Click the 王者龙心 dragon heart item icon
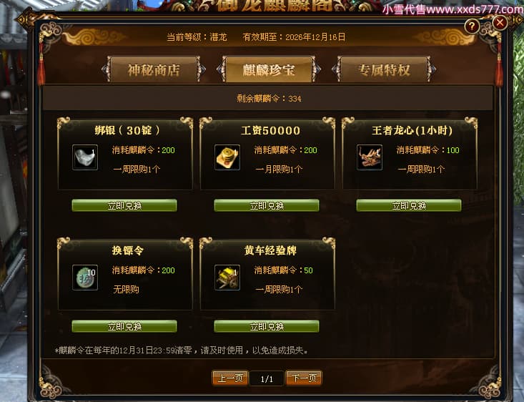Image resolution: width=524 pixels, height=402 pixels. pyautogui.click(x=370, y=157)
